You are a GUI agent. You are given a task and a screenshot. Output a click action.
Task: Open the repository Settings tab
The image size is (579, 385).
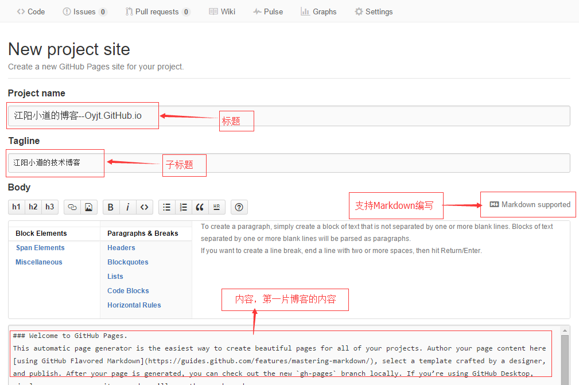(374, 12)
